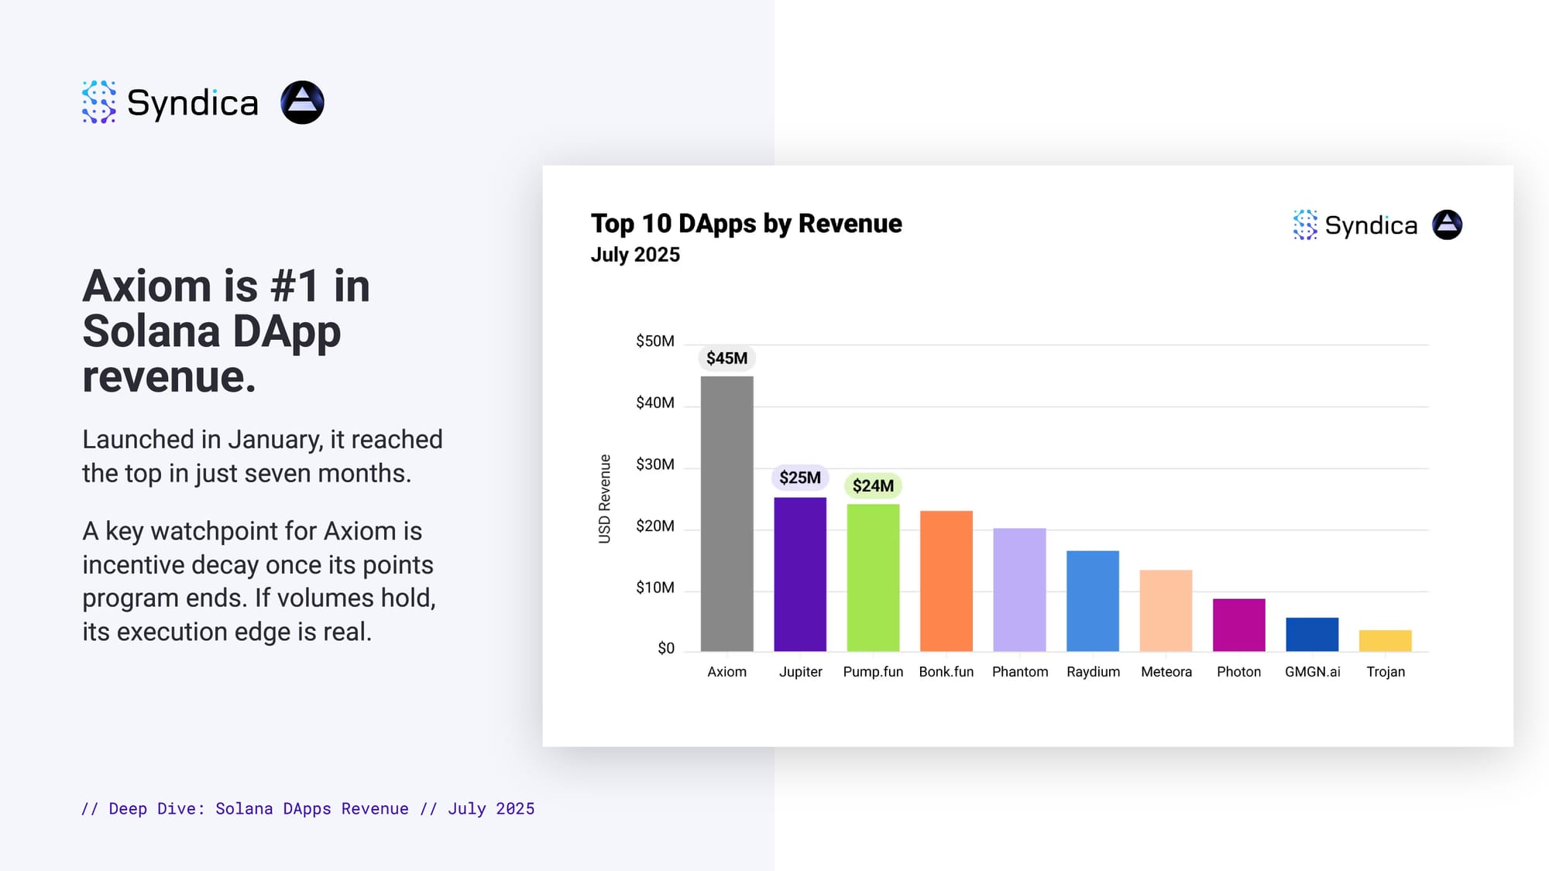Click the Syndica logo icon at top left
The image size is (1549, 871).
pos(99,102)
